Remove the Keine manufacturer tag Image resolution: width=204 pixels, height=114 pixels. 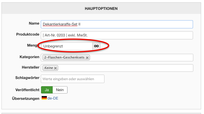(56, 68)
